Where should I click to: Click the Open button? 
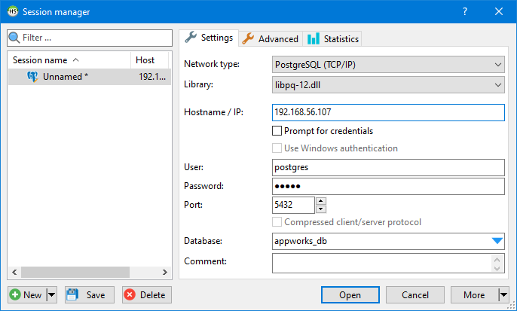(x=350, y=294)
